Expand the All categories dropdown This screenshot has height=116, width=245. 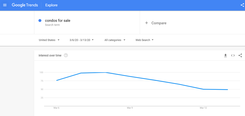click(x=115, y=40)
